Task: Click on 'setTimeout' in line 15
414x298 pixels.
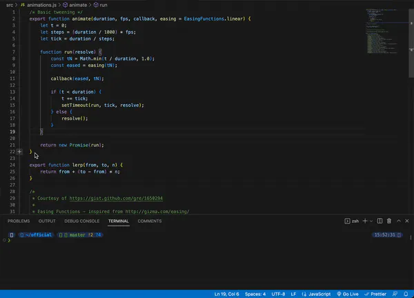Action: (75, 105)
